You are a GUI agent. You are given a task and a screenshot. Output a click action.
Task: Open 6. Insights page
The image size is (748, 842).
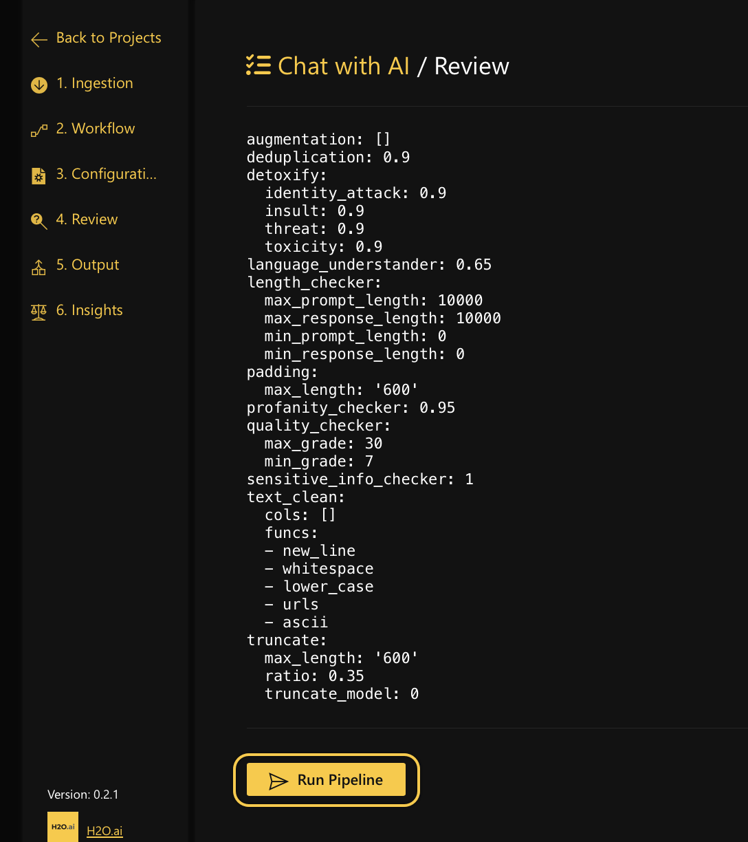[x=89, y=310]
